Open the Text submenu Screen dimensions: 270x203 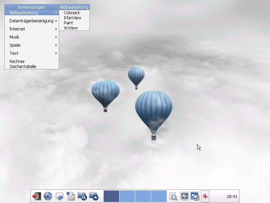click(32, 53)
